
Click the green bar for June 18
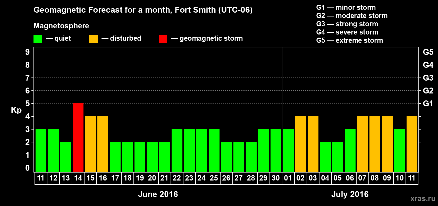[x=128, y=157]
